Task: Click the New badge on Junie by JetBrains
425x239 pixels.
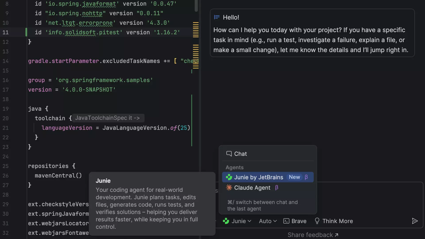Action: point(294,177)
